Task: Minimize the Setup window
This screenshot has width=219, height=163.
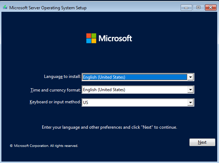Action: [x=186, y=8]
